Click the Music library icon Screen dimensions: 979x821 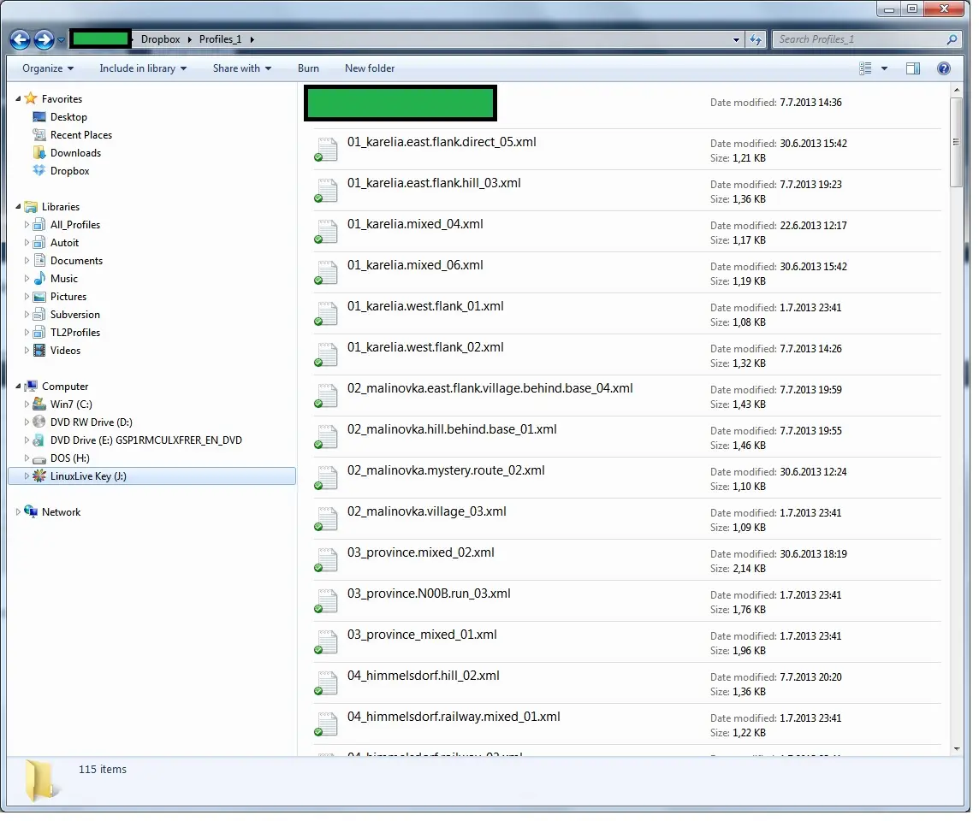(39, 281)
